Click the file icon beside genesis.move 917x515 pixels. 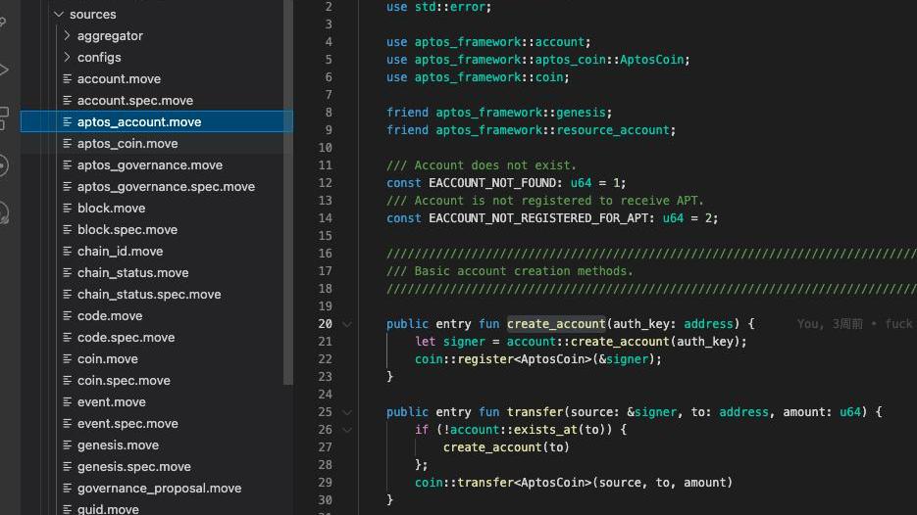point(68,445)
